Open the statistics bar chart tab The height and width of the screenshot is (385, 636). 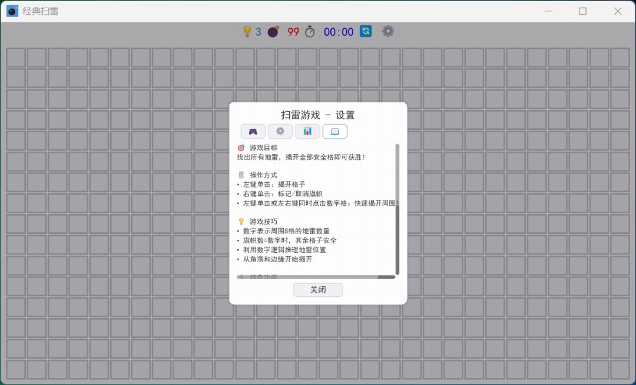coord(307,132)
